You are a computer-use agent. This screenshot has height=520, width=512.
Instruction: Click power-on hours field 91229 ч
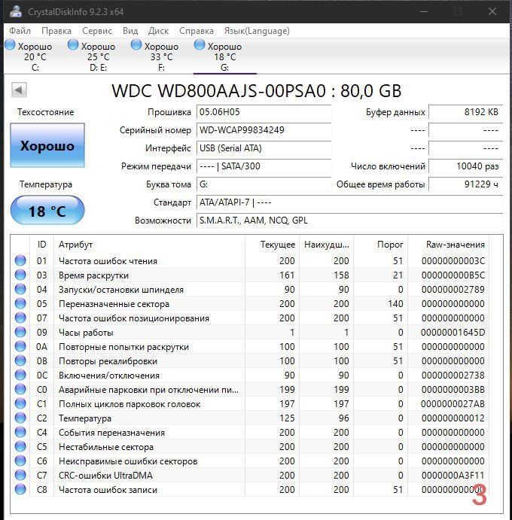(465, 184)
